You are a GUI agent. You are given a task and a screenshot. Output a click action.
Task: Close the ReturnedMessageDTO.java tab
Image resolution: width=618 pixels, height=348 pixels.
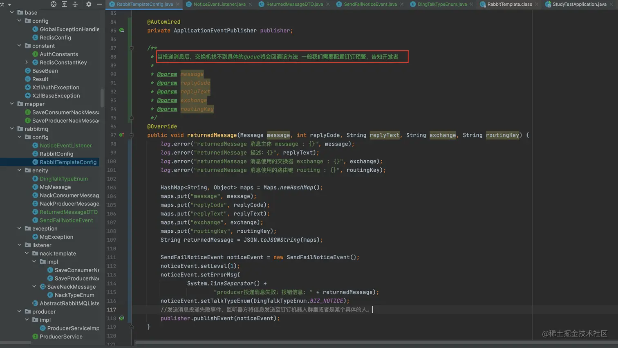point(327,4)
